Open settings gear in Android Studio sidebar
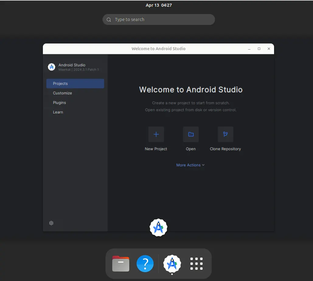The width and height of the screenshot is (313, 281). pyautogui.click(x=51, y=223)
